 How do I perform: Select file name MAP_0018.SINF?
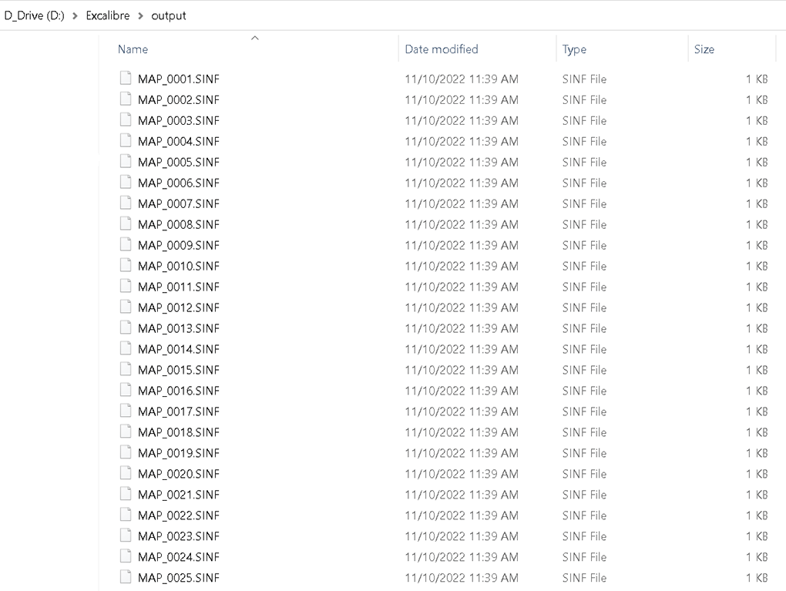pos(179,432)
